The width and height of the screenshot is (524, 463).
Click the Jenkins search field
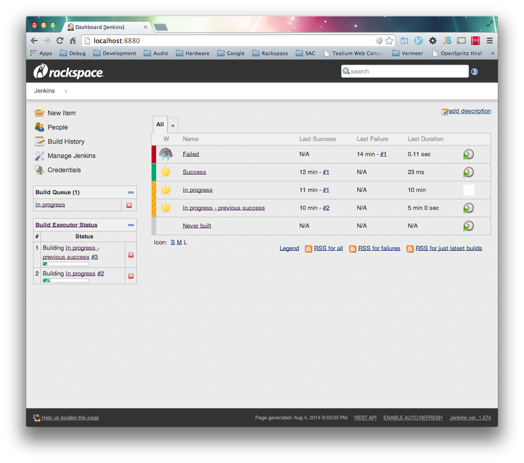click(405, 71)
